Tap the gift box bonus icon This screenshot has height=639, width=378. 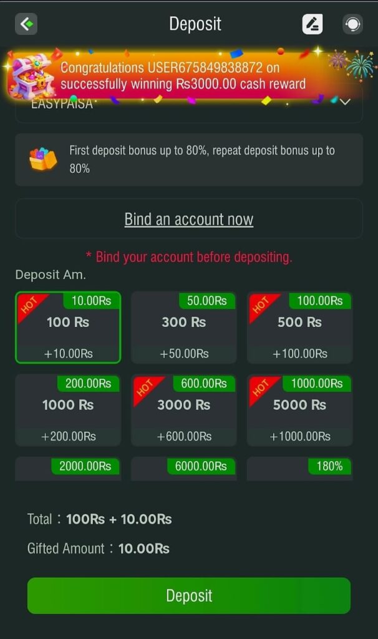click(43, 160)
